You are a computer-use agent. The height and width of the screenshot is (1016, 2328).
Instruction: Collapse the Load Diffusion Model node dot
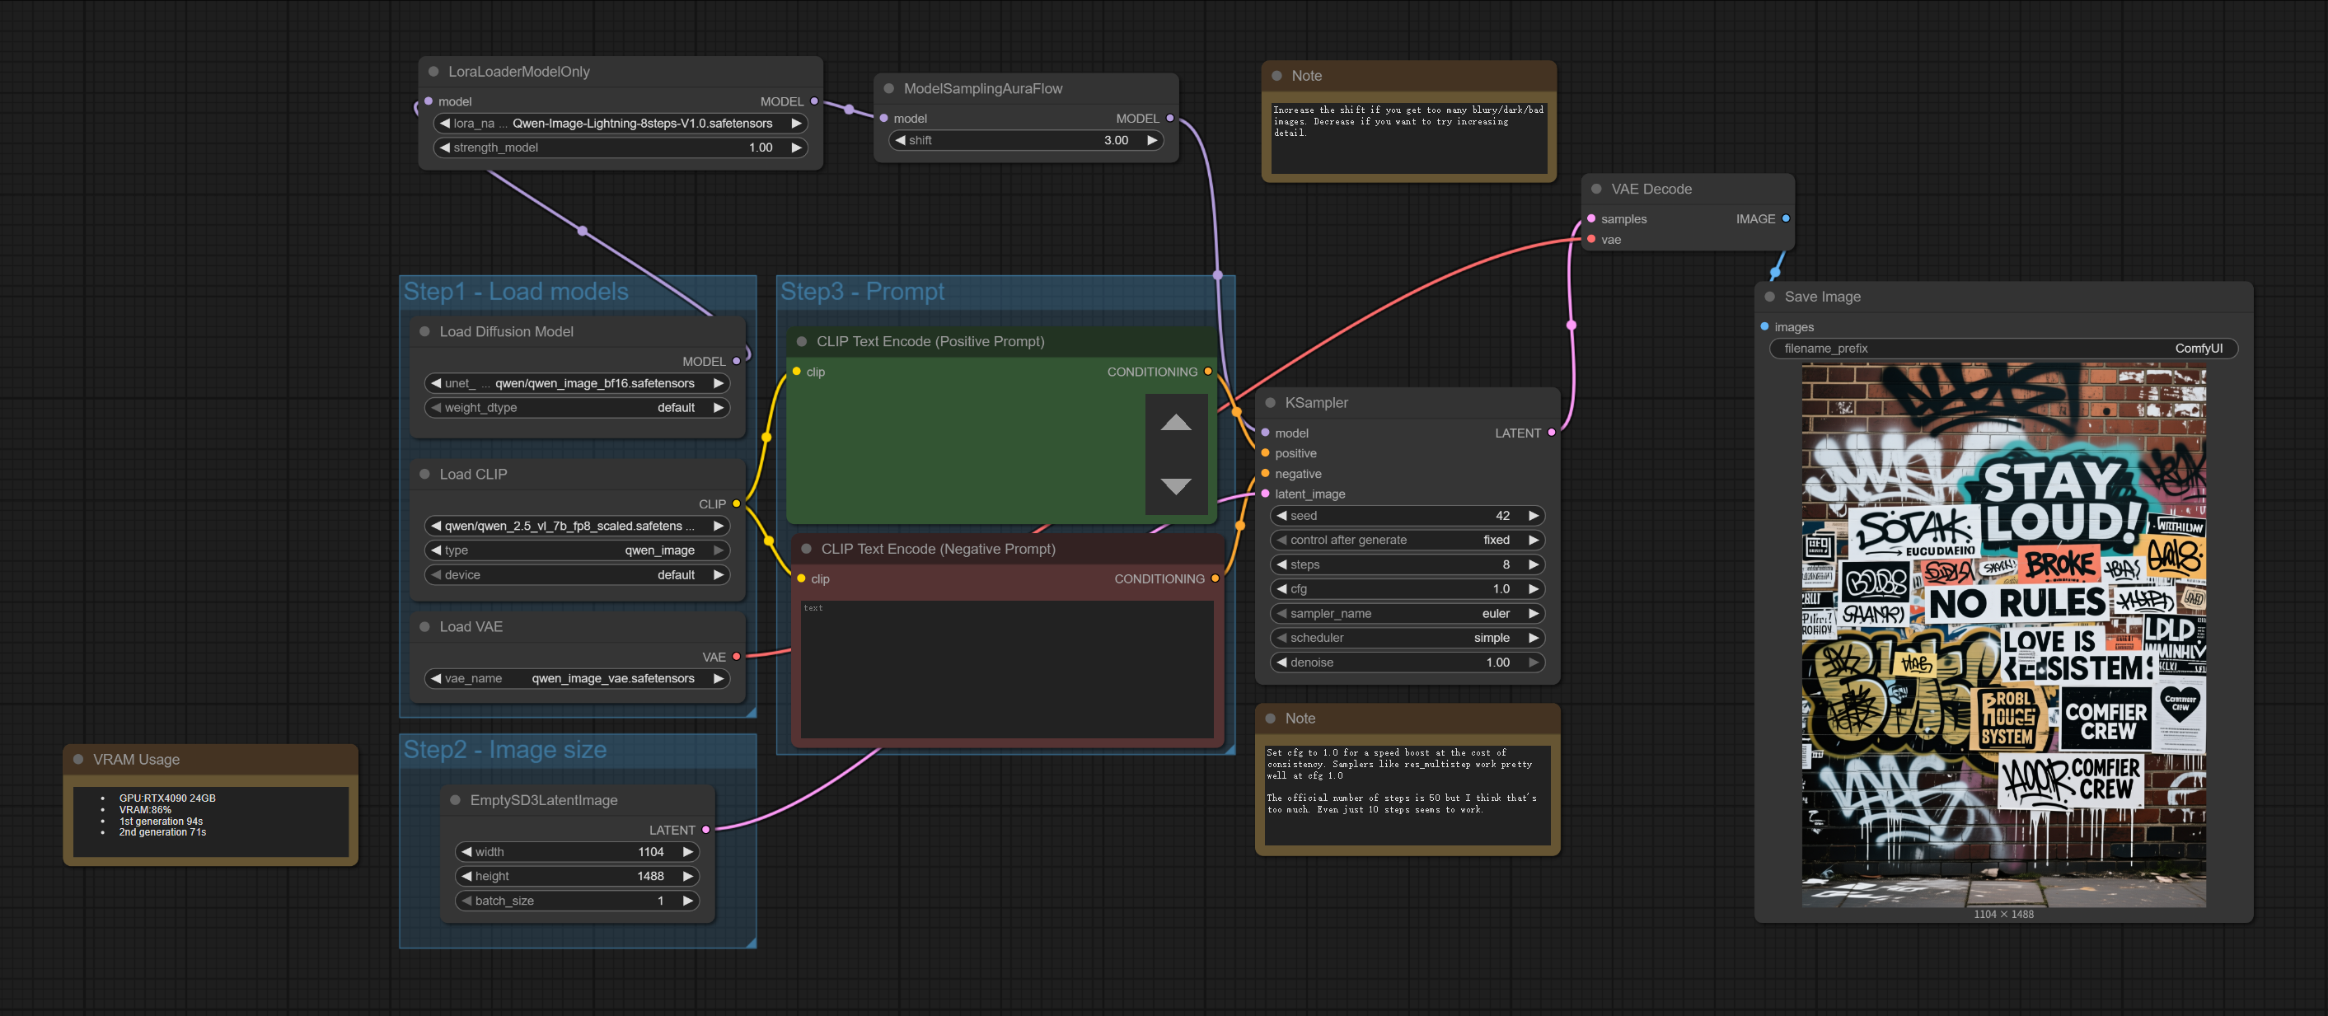(424, 332)
